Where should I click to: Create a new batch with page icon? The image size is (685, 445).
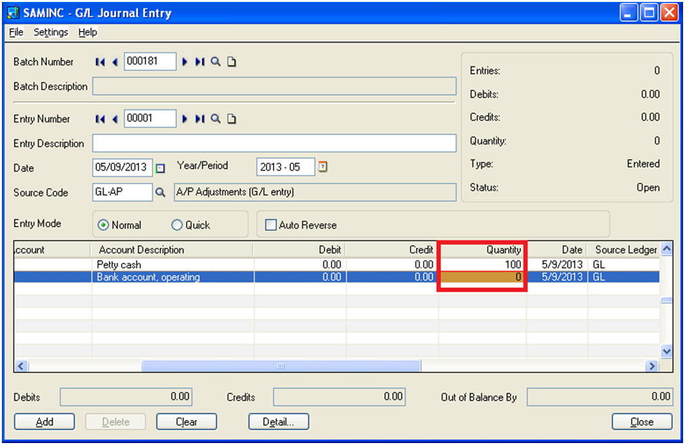[x=232, y=62]
